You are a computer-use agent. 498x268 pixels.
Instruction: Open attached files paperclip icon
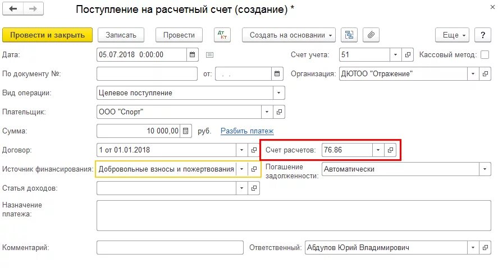pyautogui.click(x=371, y=35)
